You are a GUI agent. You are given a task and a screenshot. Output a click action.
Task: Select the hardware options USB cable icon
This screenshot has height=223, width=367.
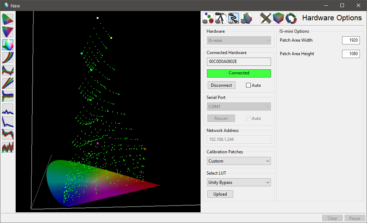click(233, 18)
